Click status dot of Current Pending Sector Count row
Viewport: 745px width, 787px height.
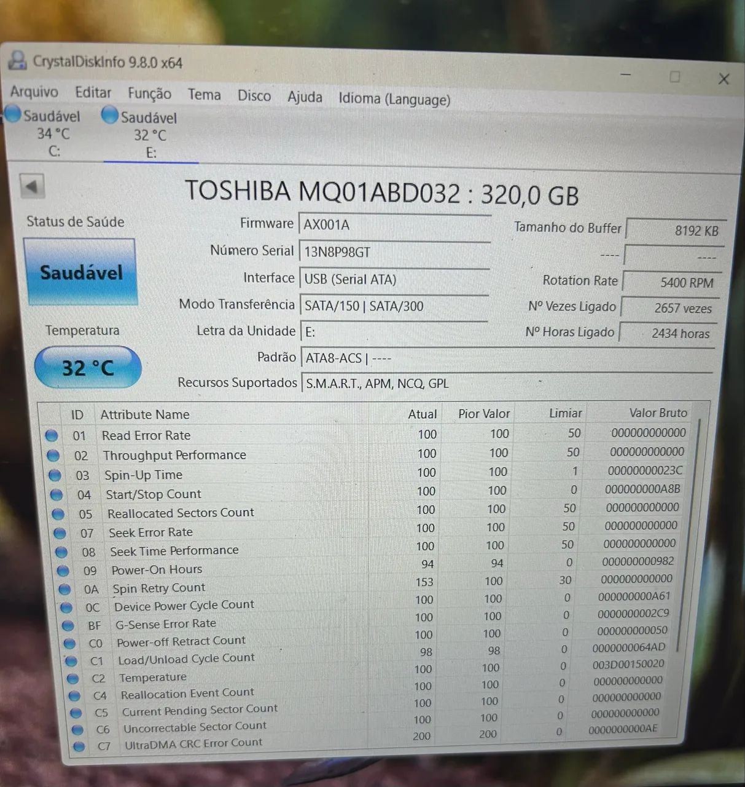pyautogui.click(x=76, y=713)
